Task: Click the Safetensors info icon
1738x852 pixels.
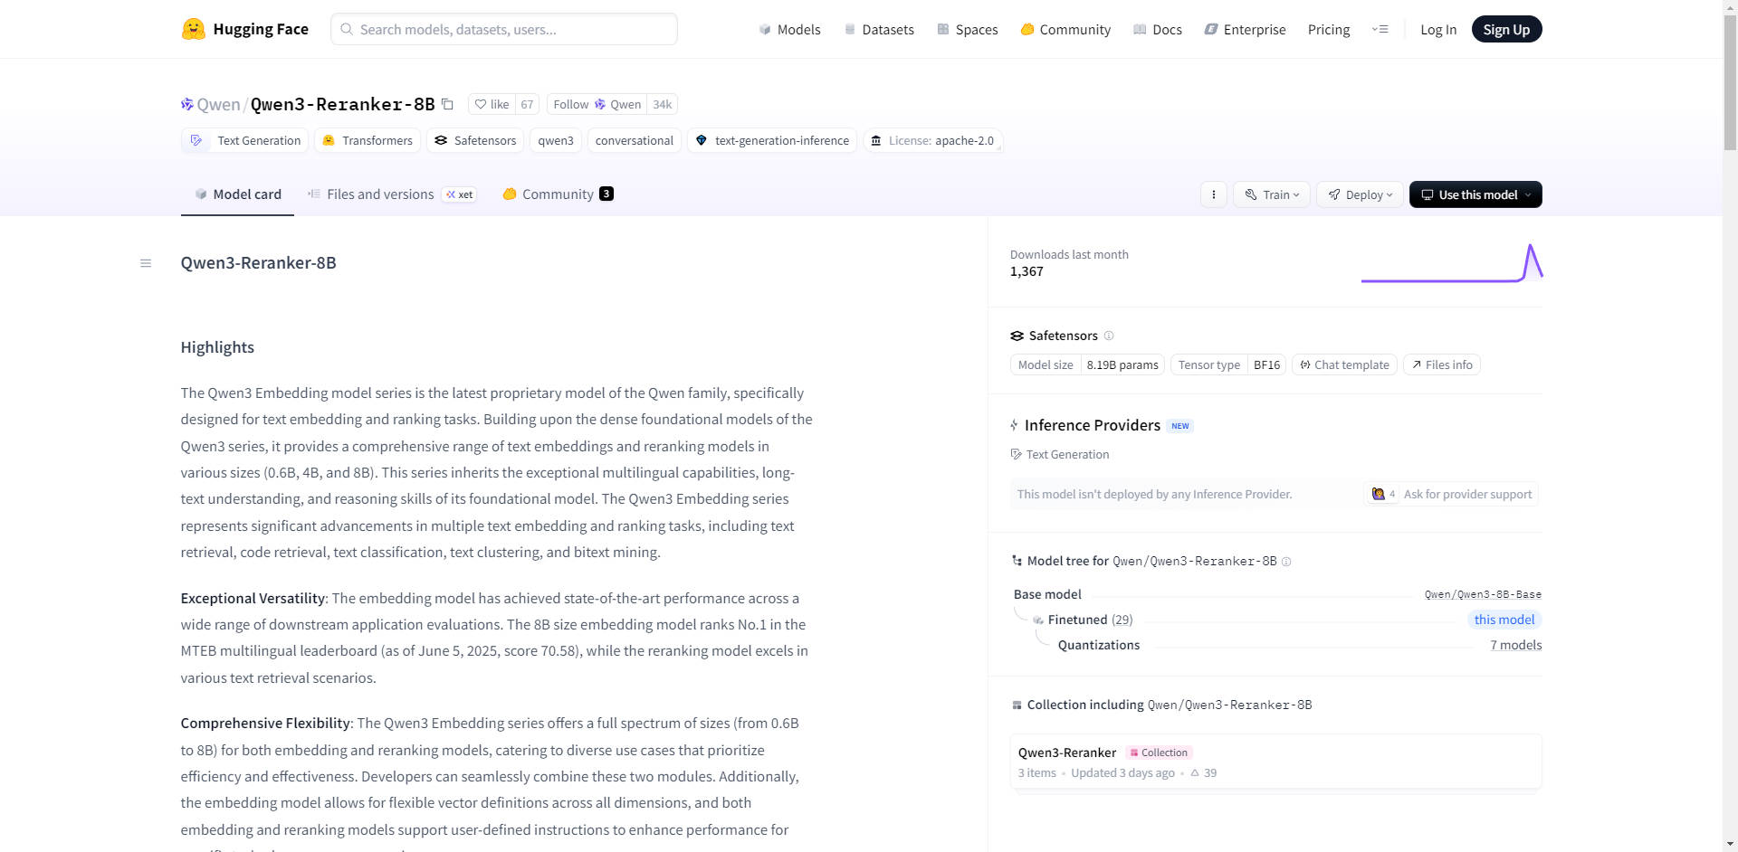Action: (x=1109, y=336)
